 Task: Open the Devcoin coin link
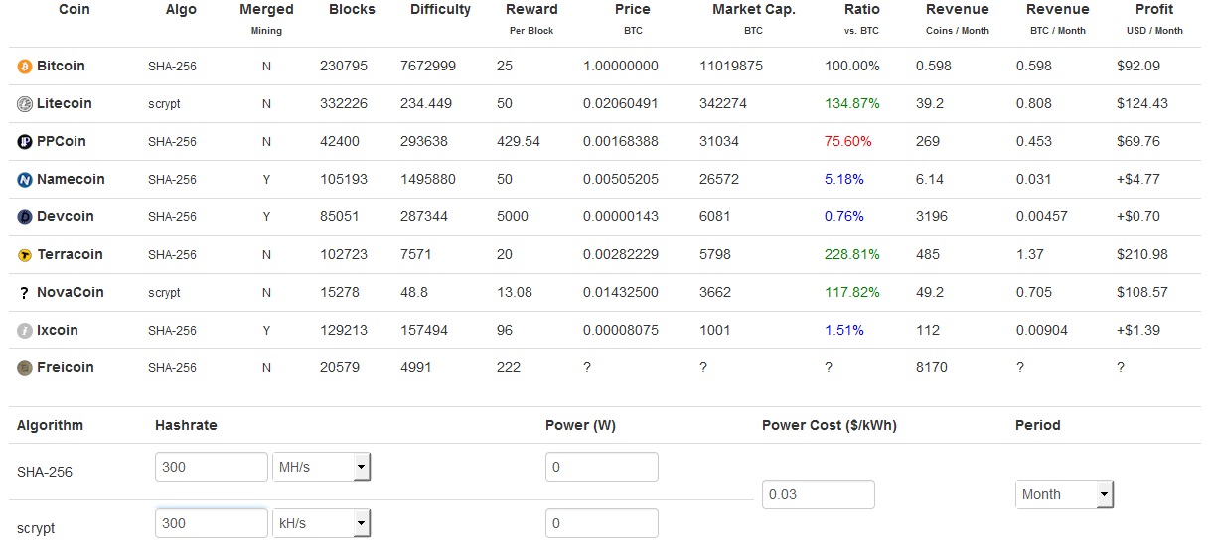coord(66,216)
